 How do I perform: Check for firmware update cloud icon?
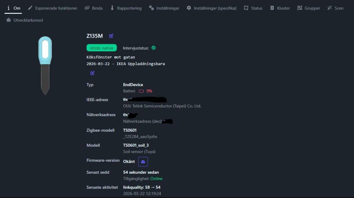tap(143, 162)
